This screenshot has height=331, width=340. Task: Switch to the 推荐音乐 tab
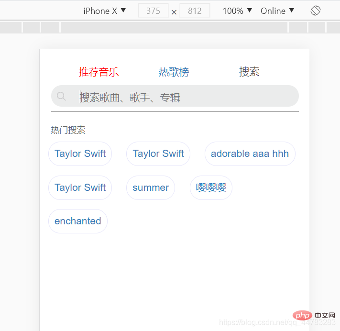[99, 72]
